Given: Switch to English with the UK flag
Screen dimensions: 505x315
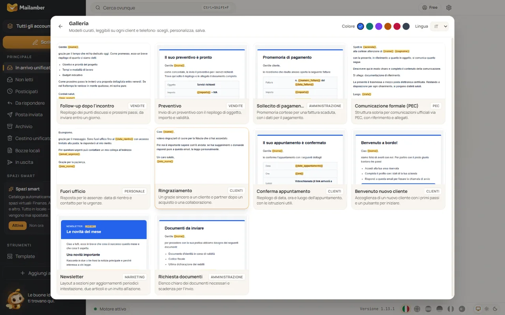Looking at the screenshot, I should 417,309.
